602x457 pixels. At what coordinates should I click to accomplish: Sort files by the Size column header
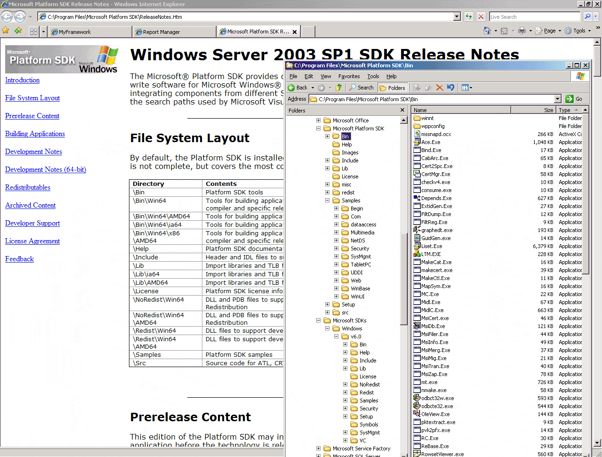[x=533, y=110]
